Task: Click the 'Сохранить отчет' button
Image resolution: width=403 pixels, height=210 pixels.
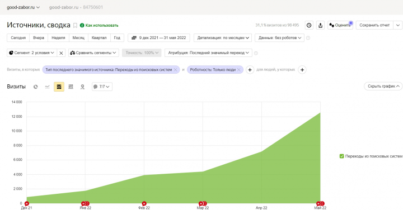Action: click(x=374, y=25)
